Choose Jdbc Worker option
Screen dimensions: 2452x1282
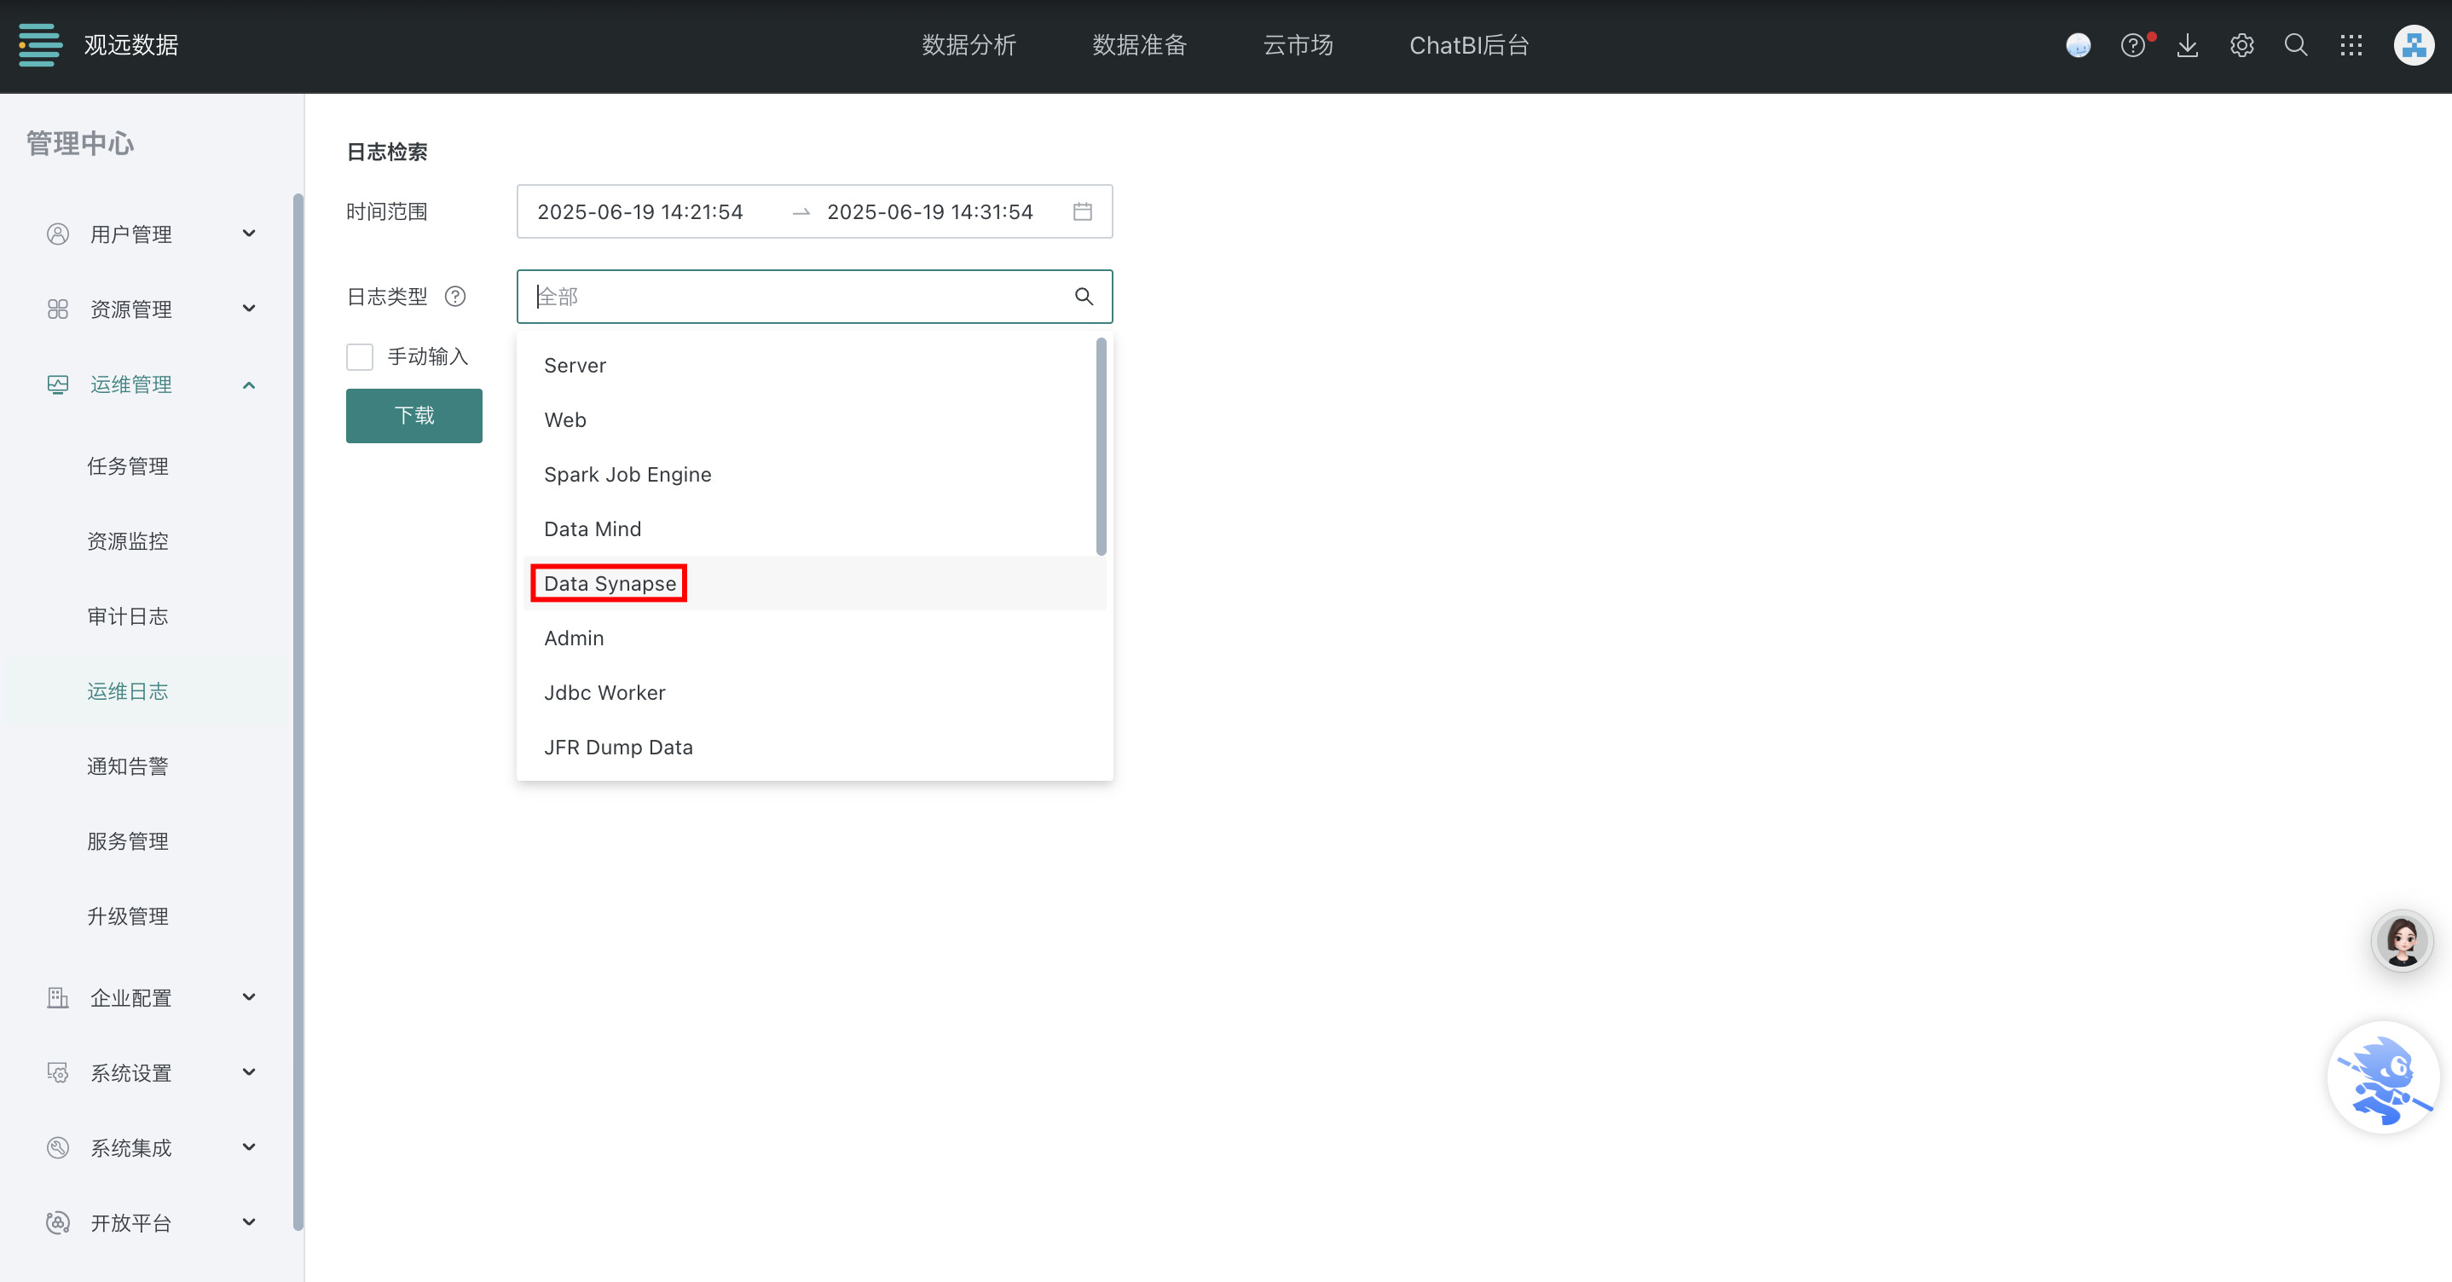(814, 692)
